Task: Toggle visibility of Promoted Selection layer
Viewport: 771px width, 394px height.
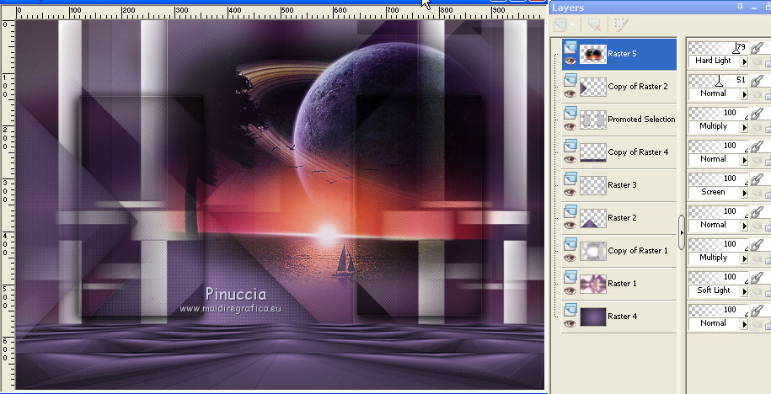Action: tap(570, 127)
